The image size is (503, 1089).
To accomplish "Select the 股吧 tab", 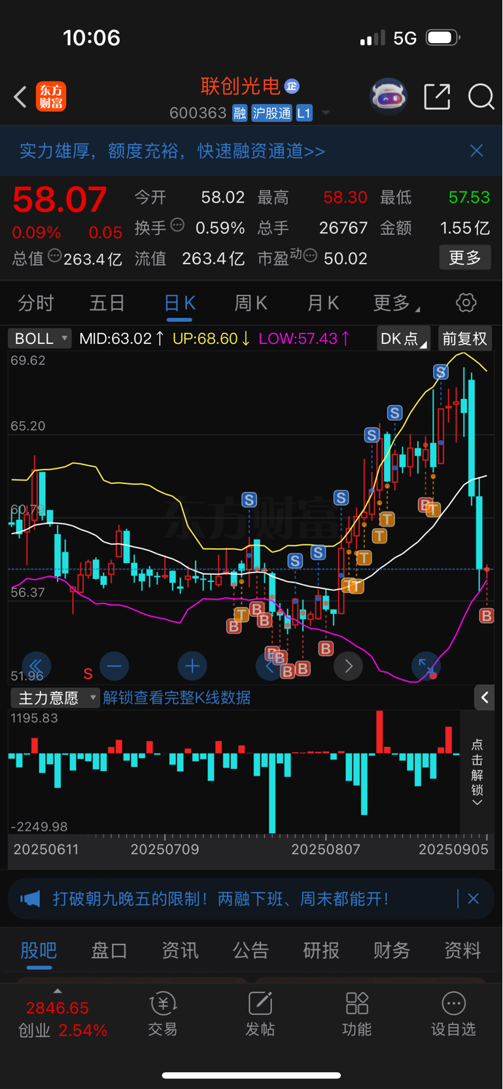I will [39, 950].
